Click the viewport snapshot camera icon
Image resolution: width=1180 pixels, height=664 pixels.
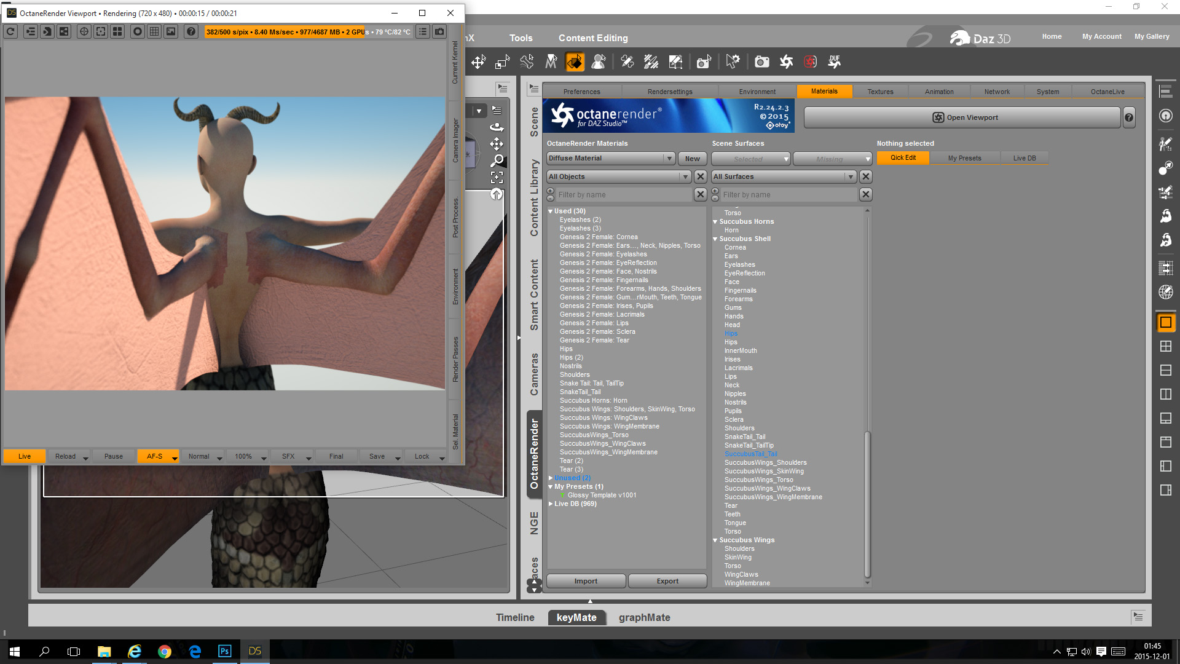tap(439, 31)
